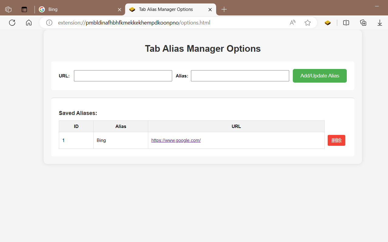Open the Tab Alias Manager extension icon

click(x=328, y=23)
